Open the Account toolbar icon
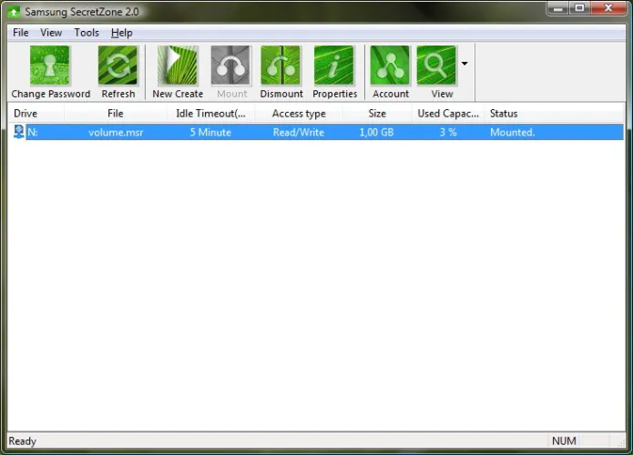 [x=390, y=66]
